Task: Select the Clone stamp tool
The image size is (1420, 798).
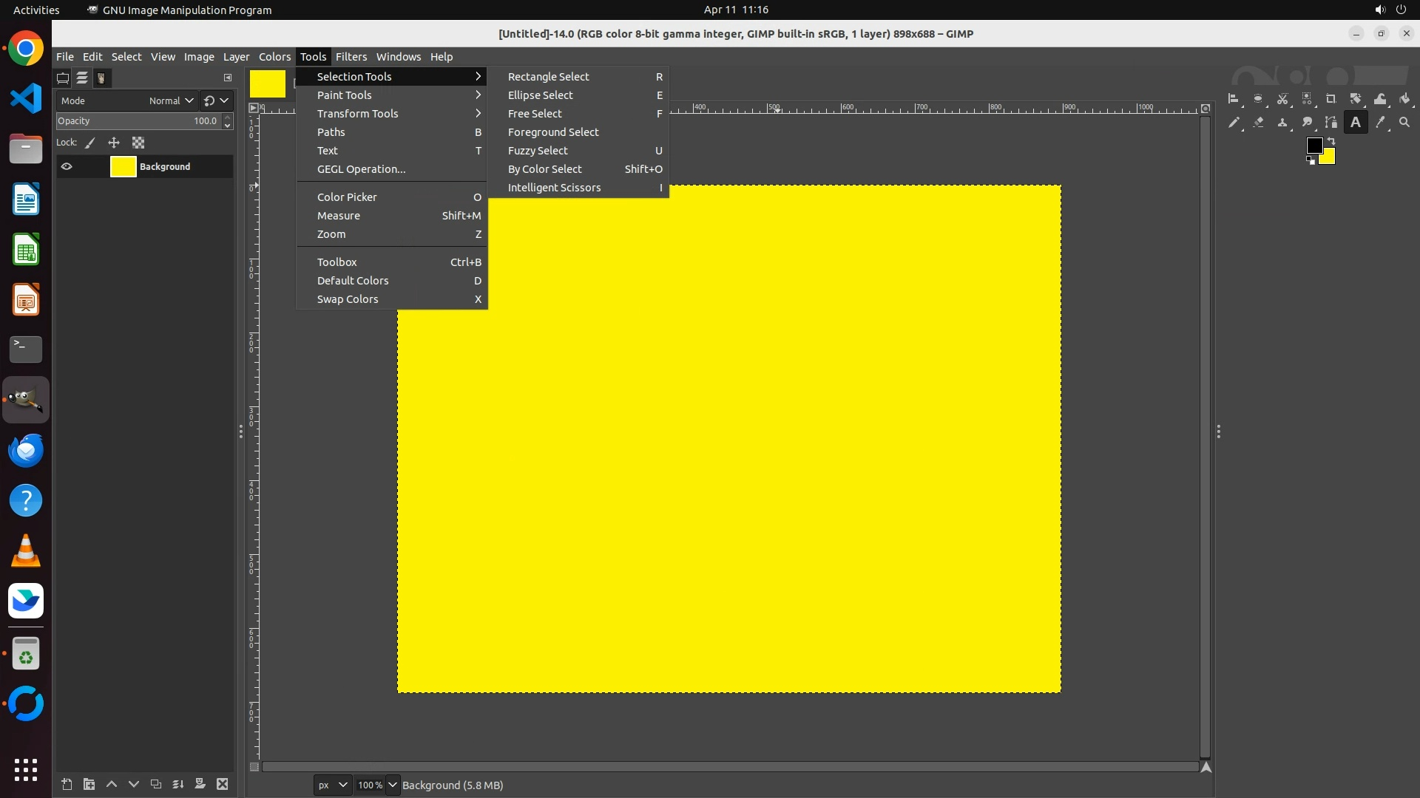Action: click(x=1282, y=123)
